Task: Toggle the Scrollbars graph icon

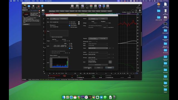Action: click(x=124, y=11)
